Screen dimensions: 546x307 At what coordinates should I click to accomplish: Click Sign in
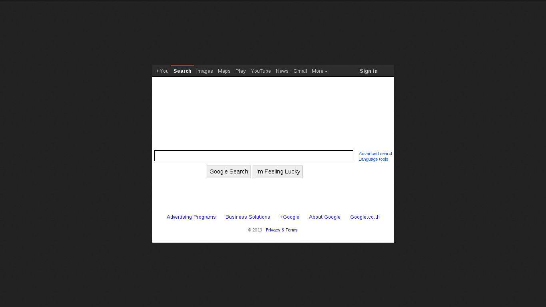369,71
